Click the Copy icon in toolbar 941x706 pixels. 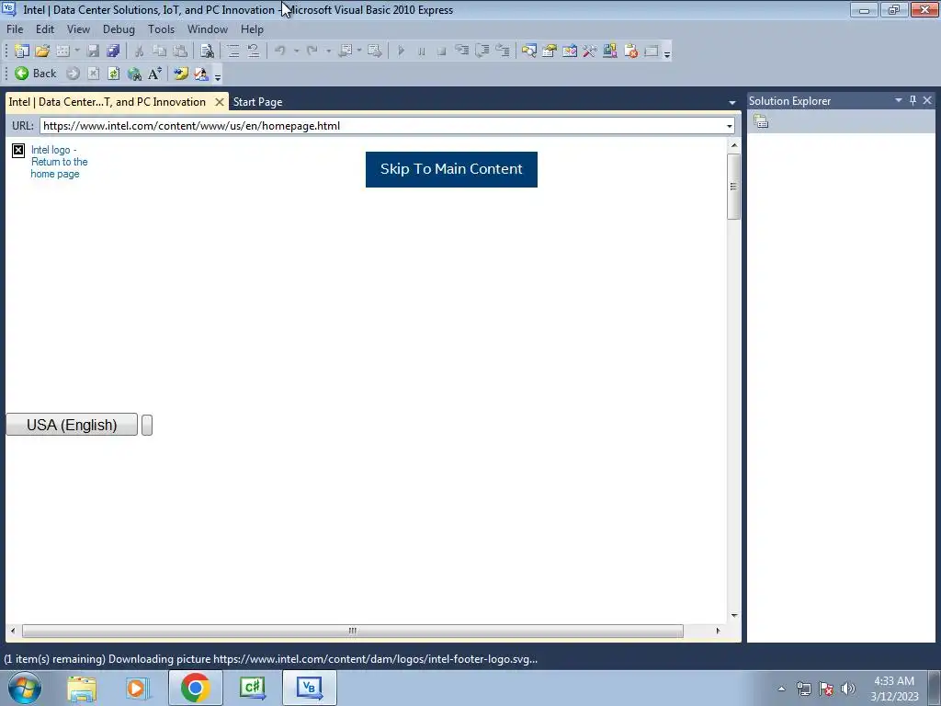point(159,51)
